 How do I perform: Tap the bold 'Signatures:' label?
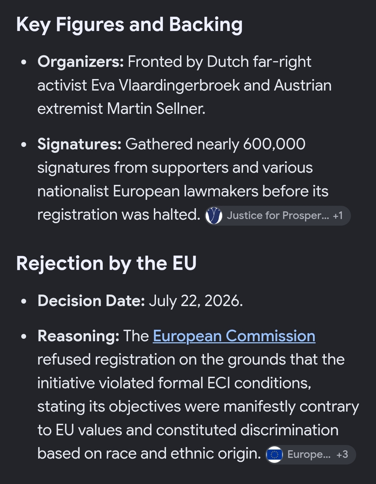79,144
